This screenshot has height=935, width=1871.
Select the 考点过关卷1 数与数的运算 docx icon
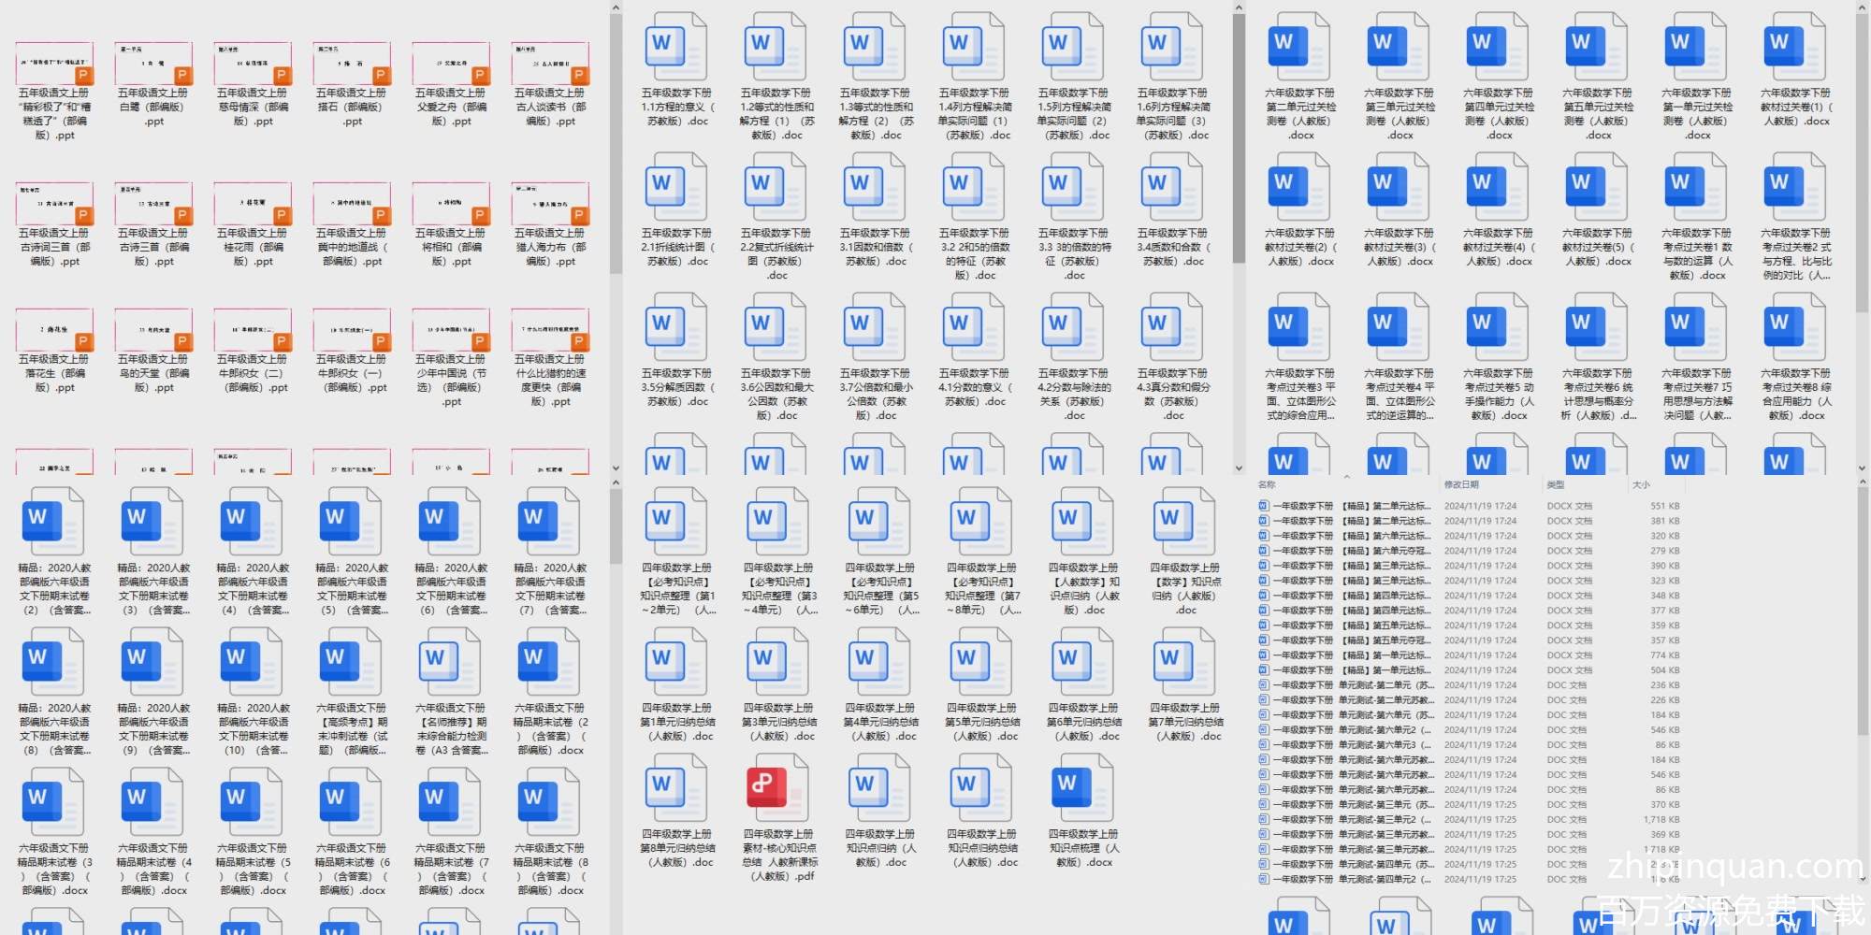(1696, 187)
